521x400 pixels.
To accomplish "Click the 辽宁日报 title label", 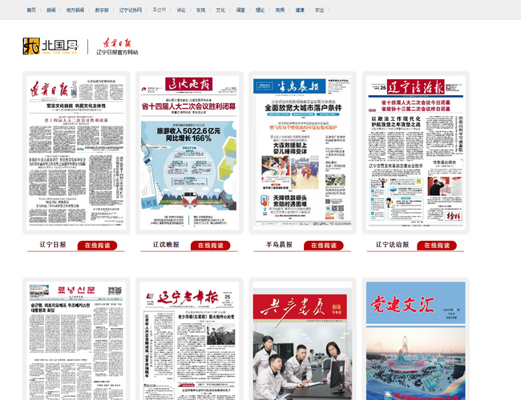I will click(53, 245).
